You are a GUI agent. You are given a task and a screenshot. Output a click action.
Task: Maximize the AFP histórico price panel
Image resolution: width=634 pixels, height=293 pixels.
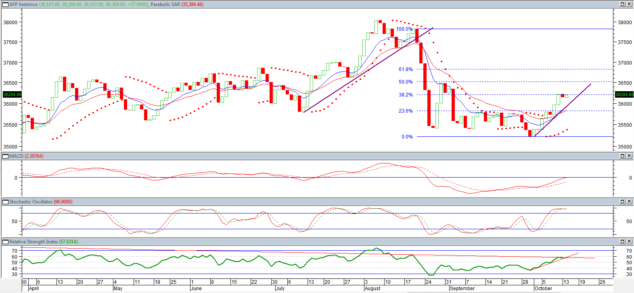(622, 4)
